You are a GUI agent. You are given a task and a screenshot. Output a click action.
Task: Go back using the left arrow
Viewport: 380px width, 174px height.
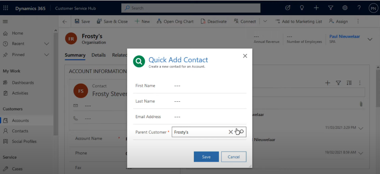click(64, 22)
